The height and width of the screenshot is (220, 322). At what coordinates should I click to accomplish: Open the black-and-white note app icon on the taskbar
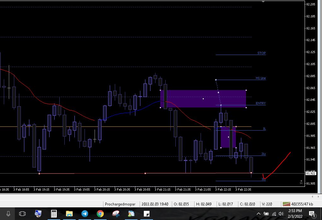click(x=147, y=214)
